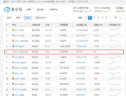Open the XRP-瑞波币 coin link
This screenshot has width=126, height=96.
(19, 46)
